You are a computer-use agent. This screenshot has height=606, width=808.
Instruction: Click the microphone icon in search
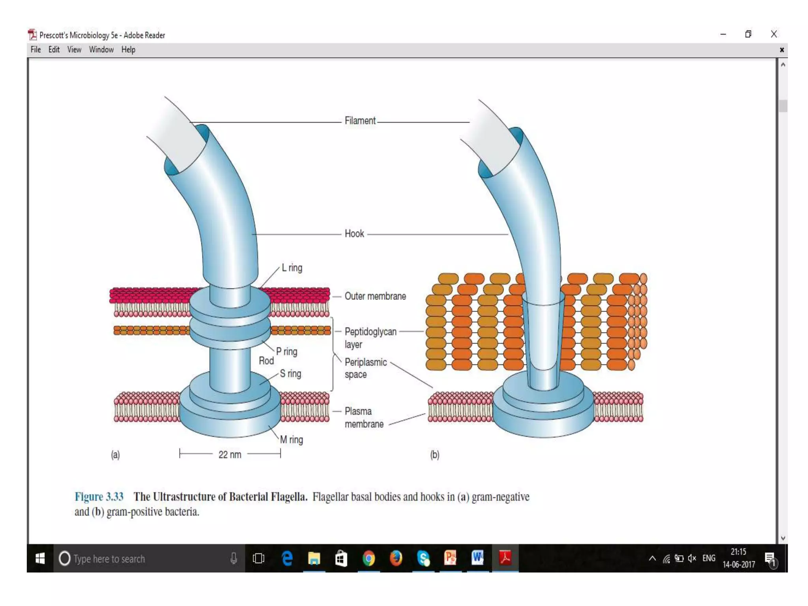234,558
